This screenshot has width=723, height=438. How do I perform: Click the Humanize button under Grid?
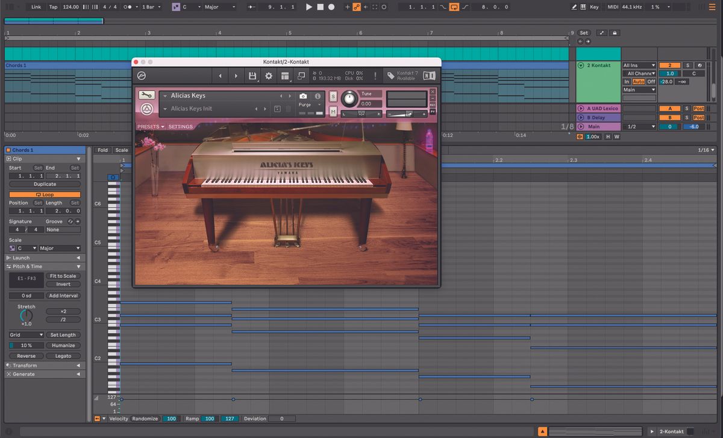click(x=63, y=345)
